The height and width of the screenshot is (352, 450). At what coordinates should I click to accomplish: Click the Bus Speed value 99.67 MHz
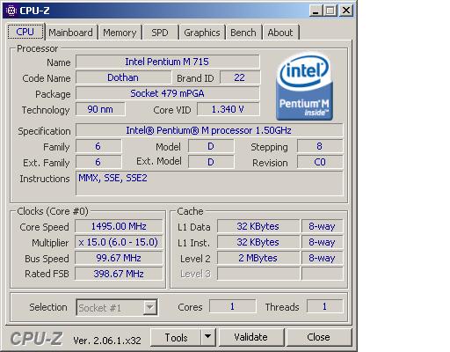point(119,258)
